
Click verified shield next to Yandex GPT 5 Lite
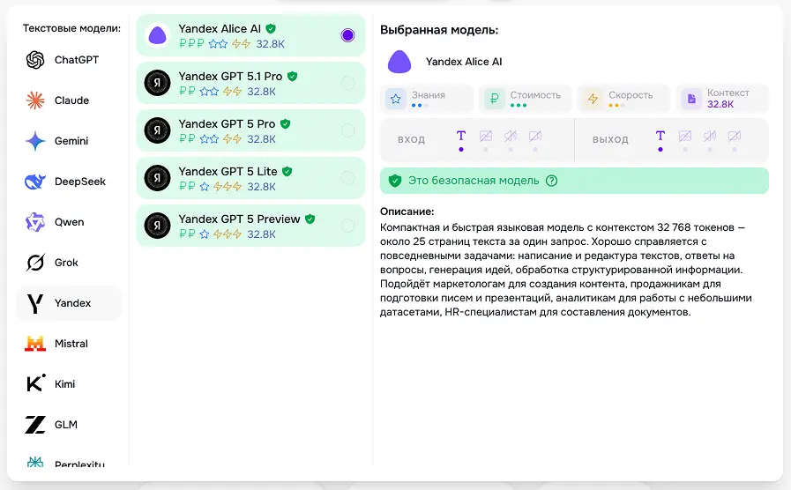(287, 171)
